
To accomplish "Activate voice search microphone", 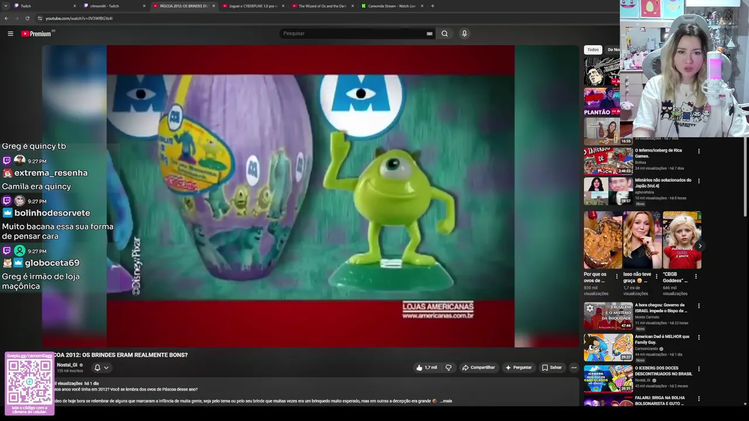I will click(x=465, y=33).
